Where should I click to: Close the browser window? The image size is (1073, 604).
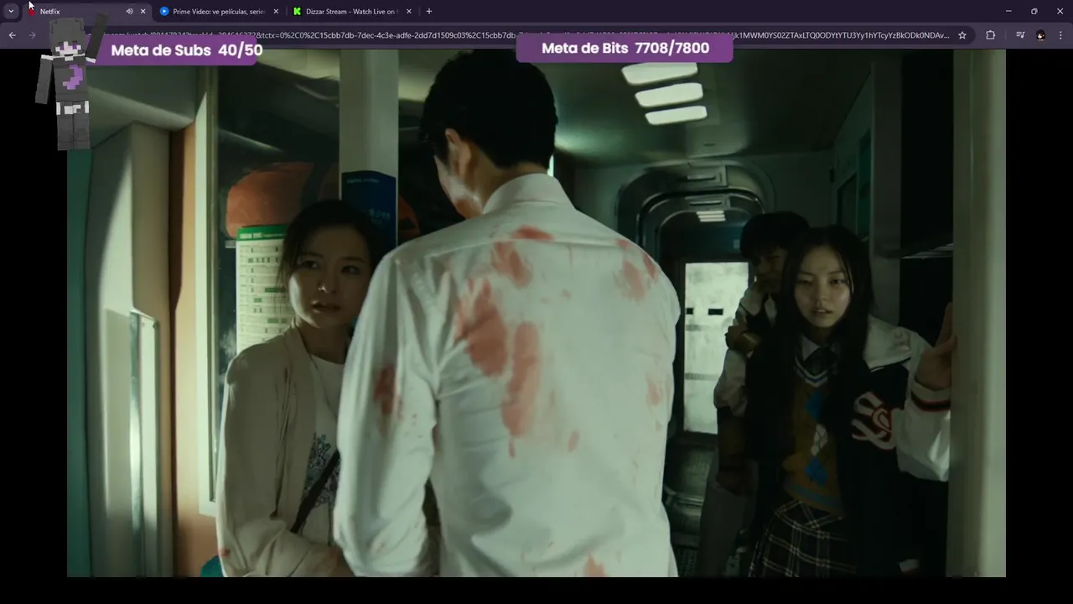1060,12
